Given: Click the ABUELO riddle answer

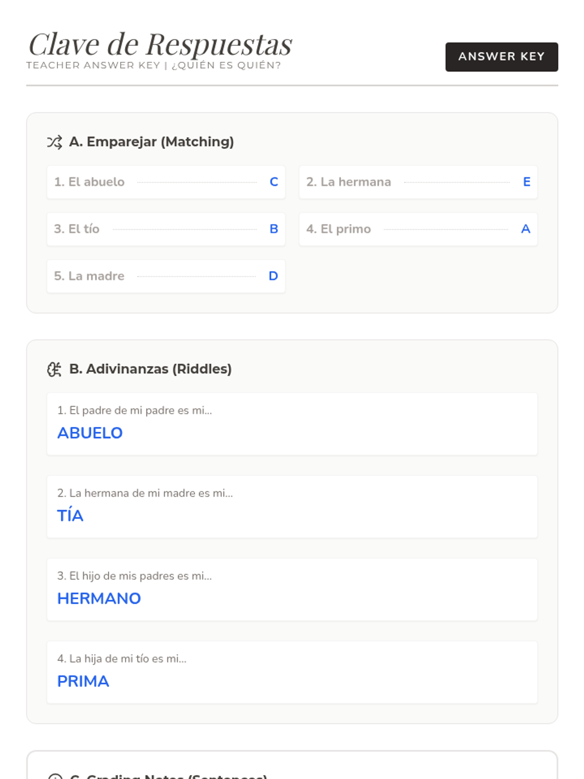Looking at the screenshot, I should click(x=90, y=433).
